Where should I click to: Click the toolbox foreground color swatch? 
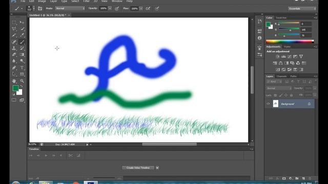15,88
